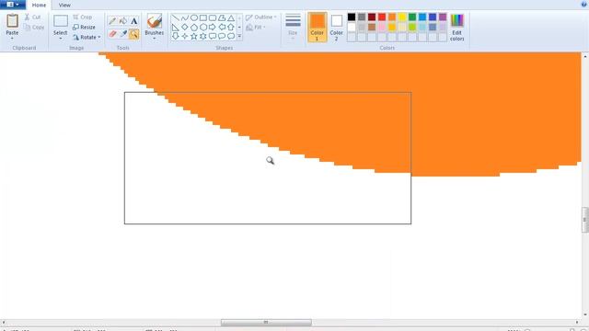
Task: Select the Eraser tool
Action: point(112,34)
